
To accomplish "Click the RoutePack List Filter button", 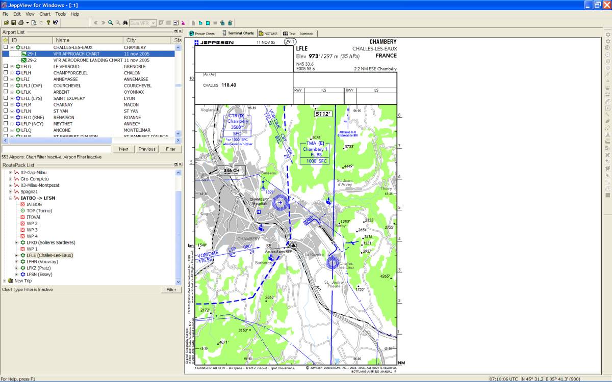I will pos(171,290).
